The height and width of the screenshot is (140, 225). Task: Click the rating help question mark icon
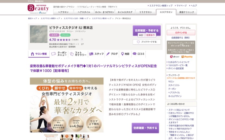coord(82,40)
